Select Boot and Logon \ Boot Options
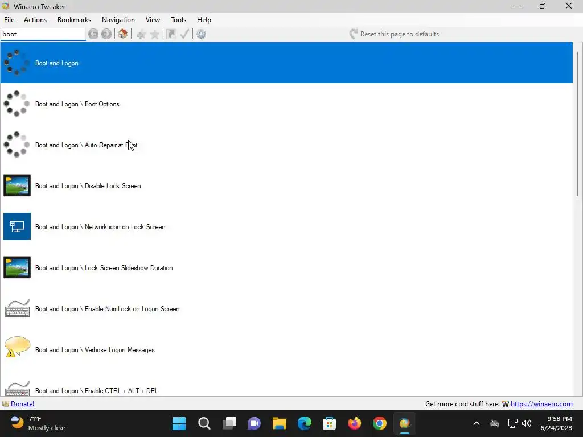583x437 pixels. [x=77, y=104]
